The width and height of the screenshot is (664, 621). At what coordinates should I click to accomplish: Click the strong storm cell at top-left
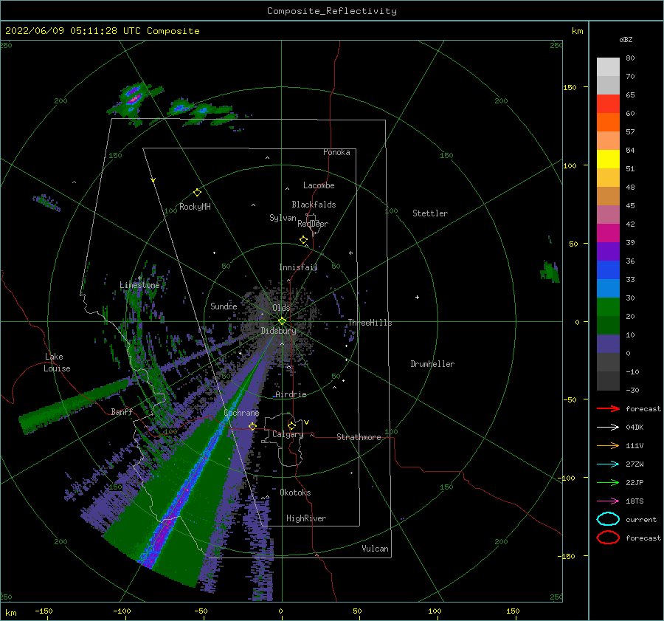click(134, 98)
